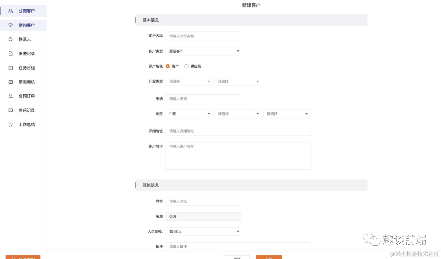Click the 新建客户 page title

251,5
